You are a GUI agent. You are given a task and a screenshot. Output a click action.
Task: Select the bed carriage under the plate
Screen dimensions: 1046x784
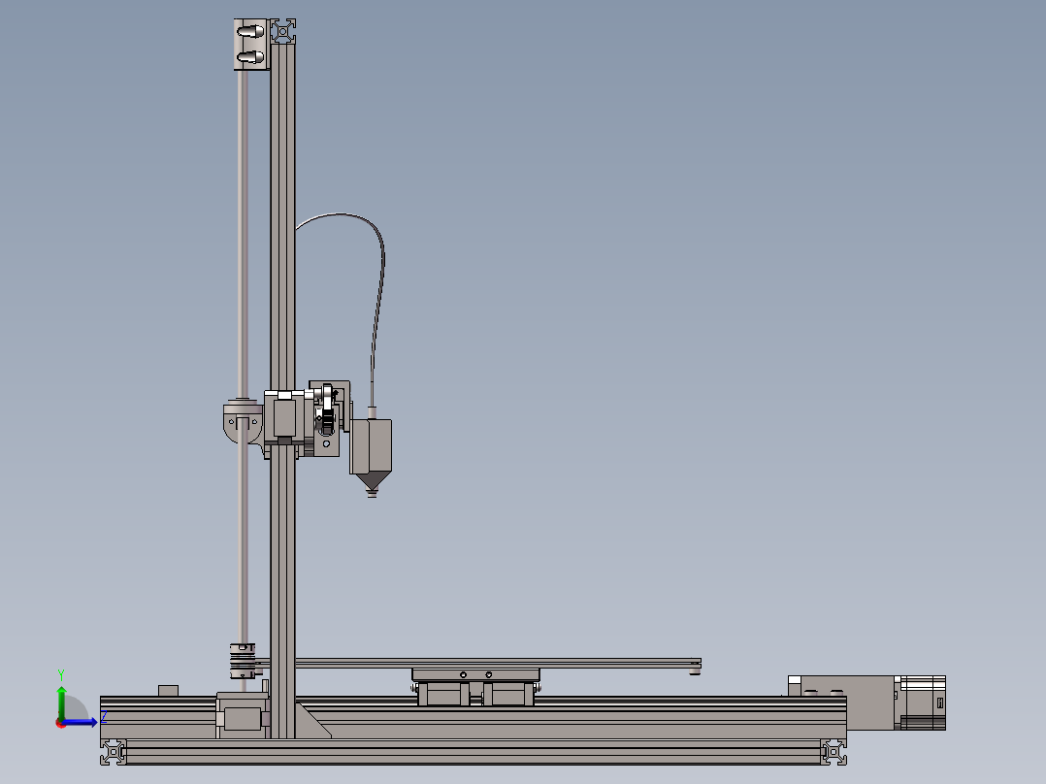[x=475, y=687]
